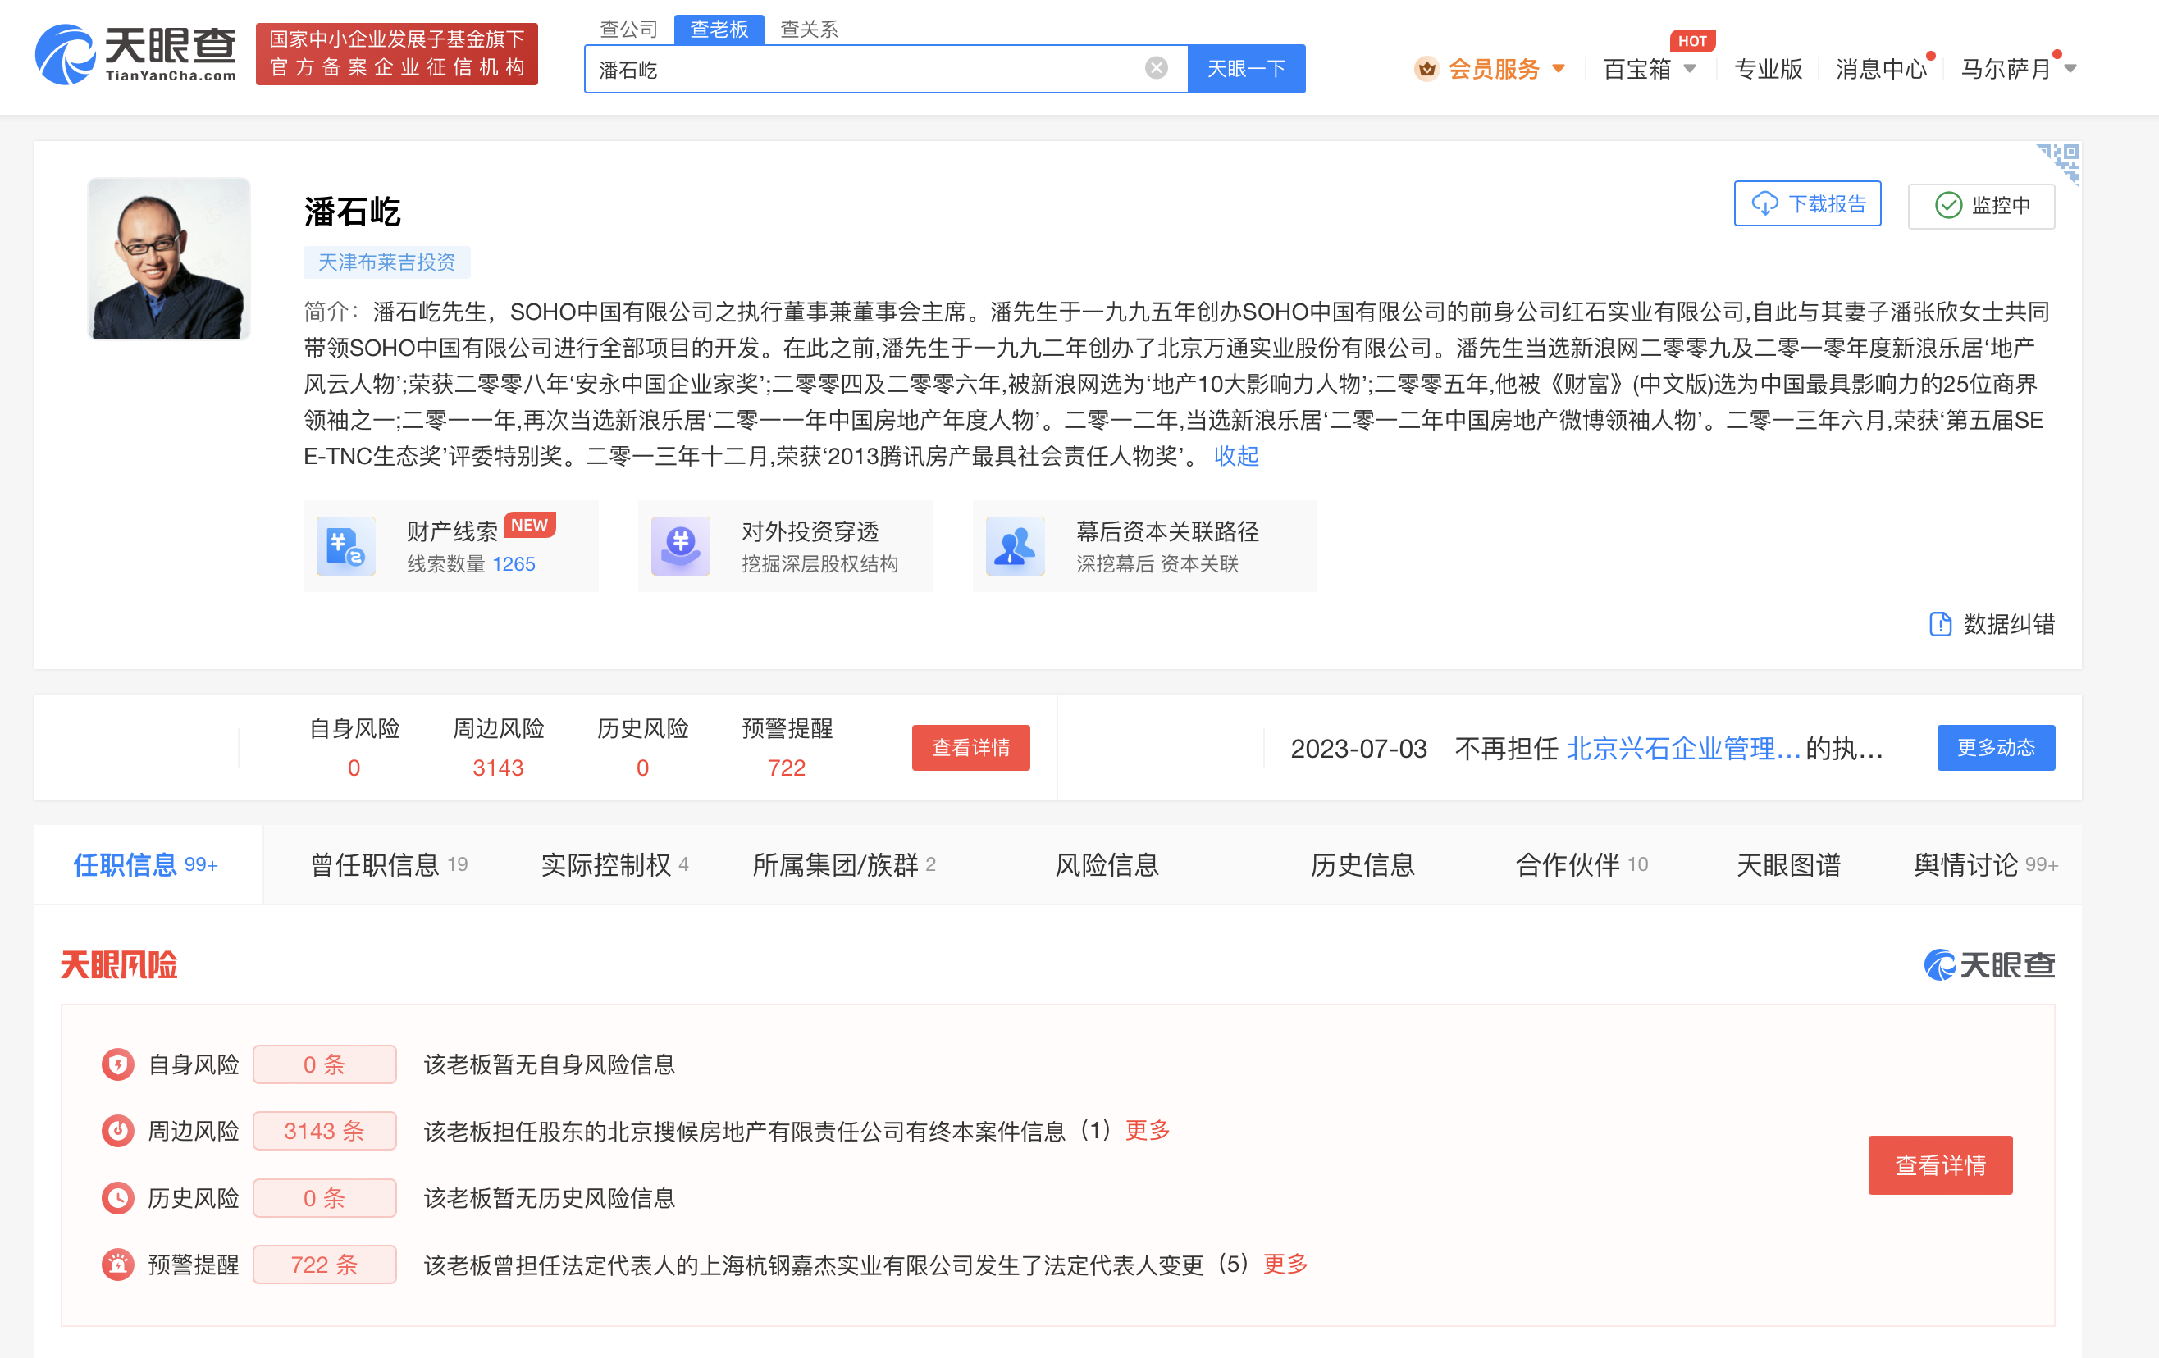Click the 天眼一下 search button

pyautogui.click(x=1246, y=68)
